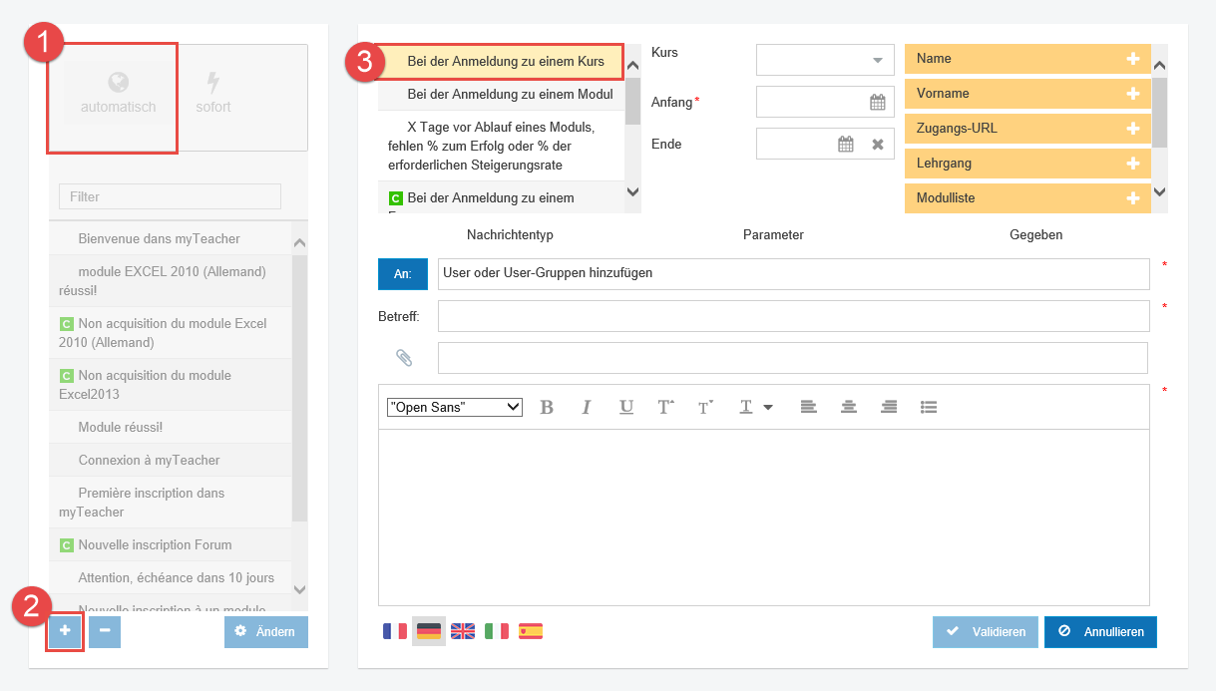Choose the Spanish flag language
Image resolution: width=1216 pixels, height=691 pixels.
click(x=531, y=631)
